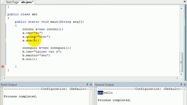Click the 'public class abc' line
This screenshot has height=105, width=187.
(x=22, y=14)
